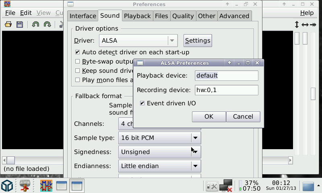Confirm ALSA Preferences with OK

pos(208,117)
